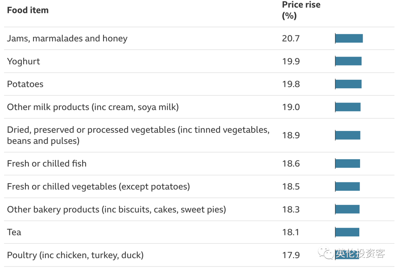Select the Potatoes row label
Screen dimensions: 398x271
(x=25, y=84)
